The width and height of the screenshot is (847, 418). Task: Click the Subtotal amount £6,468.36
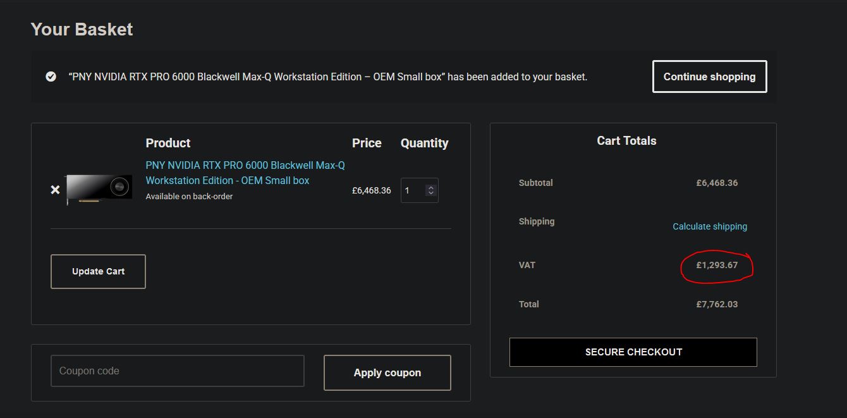[x=717, y=183]
